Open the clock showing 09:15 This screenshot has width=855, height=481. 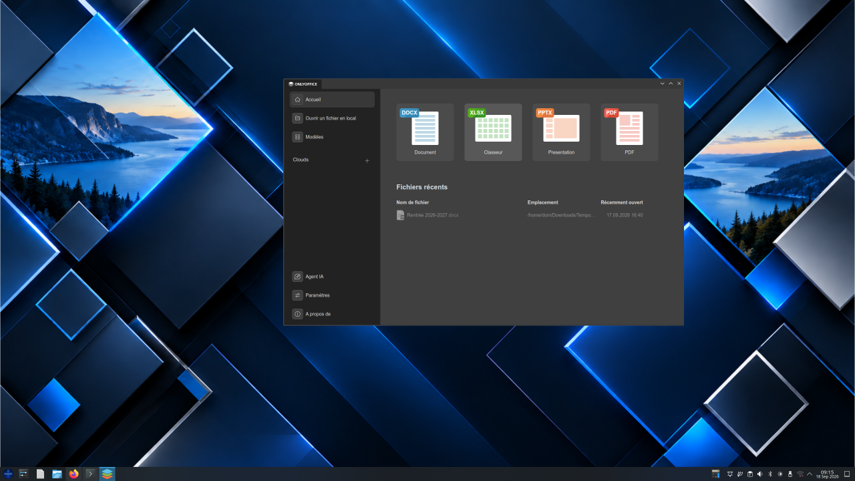pyautogui.click(x=827, y=474)
